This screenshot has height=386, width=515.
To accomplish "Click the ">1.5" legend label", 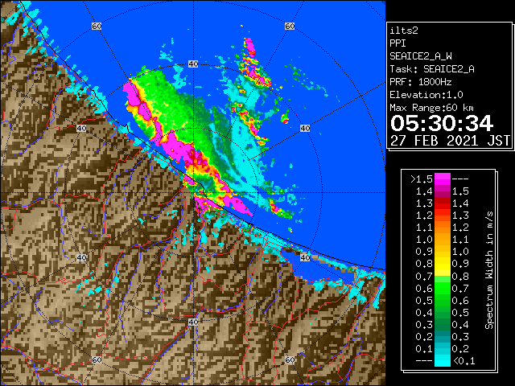I will coord(421,179).
